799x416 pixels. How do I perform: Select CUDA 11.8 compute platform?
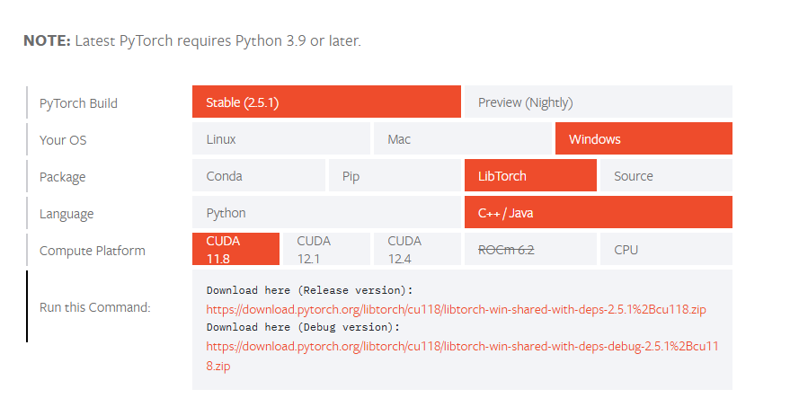click(x=236, y=249)
